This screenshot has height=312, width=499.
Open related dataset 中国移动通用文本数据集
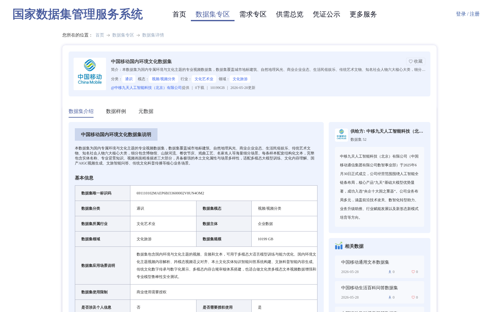[365, 262]
